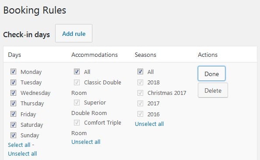Toggle Comfort Triple Room checkbox

[x=77, y=122]
